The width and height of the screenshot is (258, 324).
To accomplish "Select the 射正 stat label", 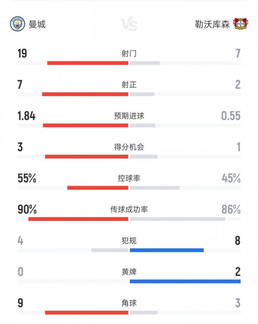I will pos(129,84).
